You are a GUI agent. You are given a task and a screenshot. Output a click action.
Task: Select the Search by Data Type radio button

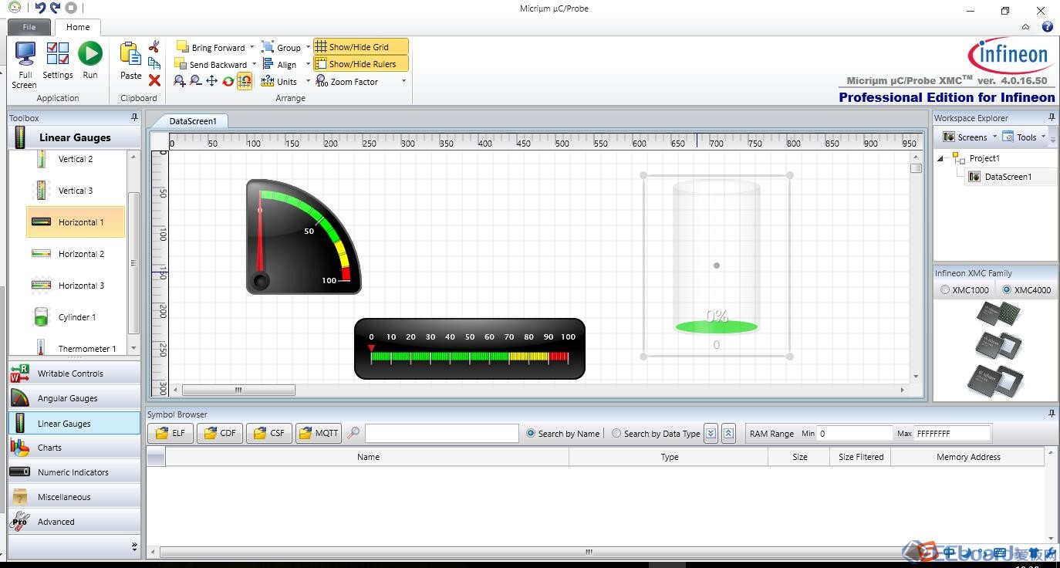coord(616,434)
